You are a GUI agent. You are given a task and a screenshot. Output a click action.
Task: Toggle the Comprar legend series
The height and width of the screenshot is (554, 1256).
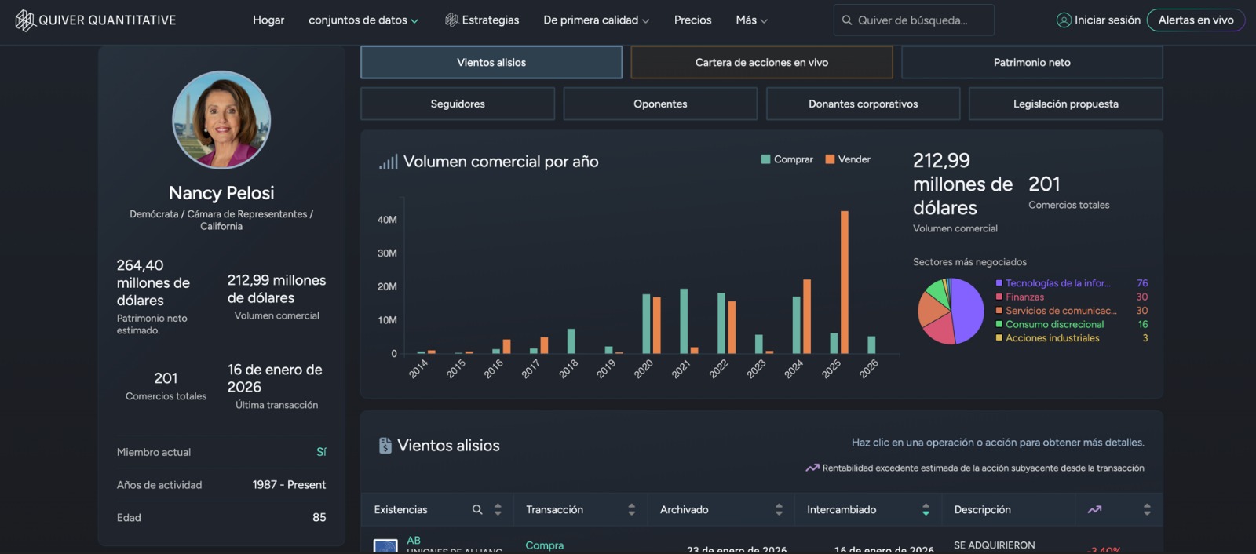click(787, 159)
